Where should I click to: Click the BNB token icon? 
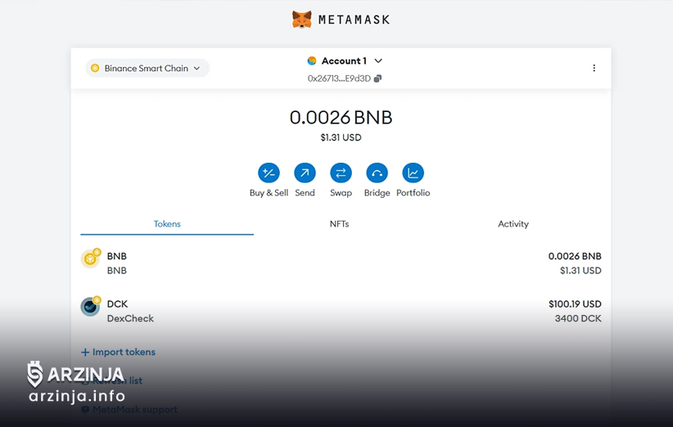[x=90, y=259]
